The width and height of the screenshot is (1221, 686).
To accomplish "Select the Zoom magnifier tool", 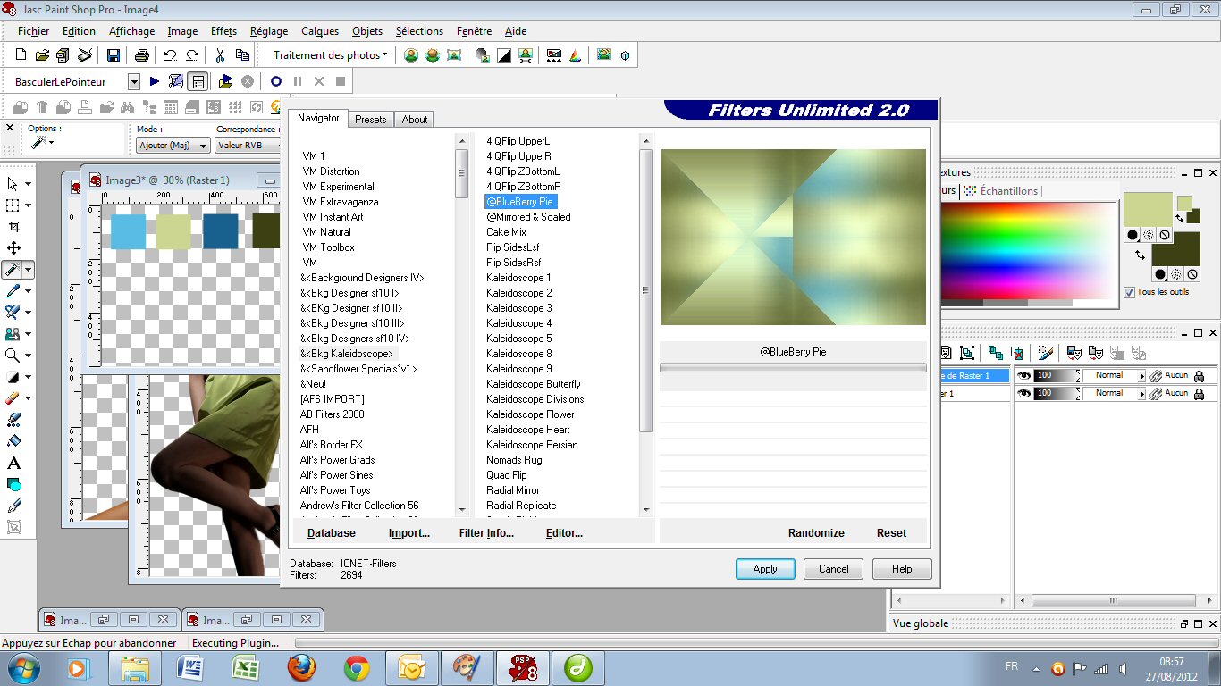I will pyautogui.click(x=13, y=356).
